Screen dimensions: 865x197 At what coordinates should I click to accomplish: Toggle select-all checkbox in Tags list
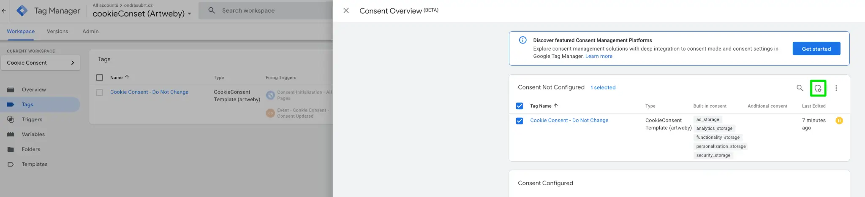(x=100, y=78)
